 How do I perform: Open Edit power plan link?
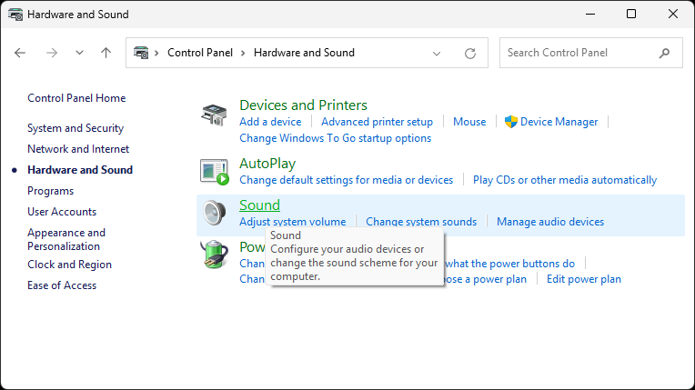pyautogui.click(x=584, y=279)
